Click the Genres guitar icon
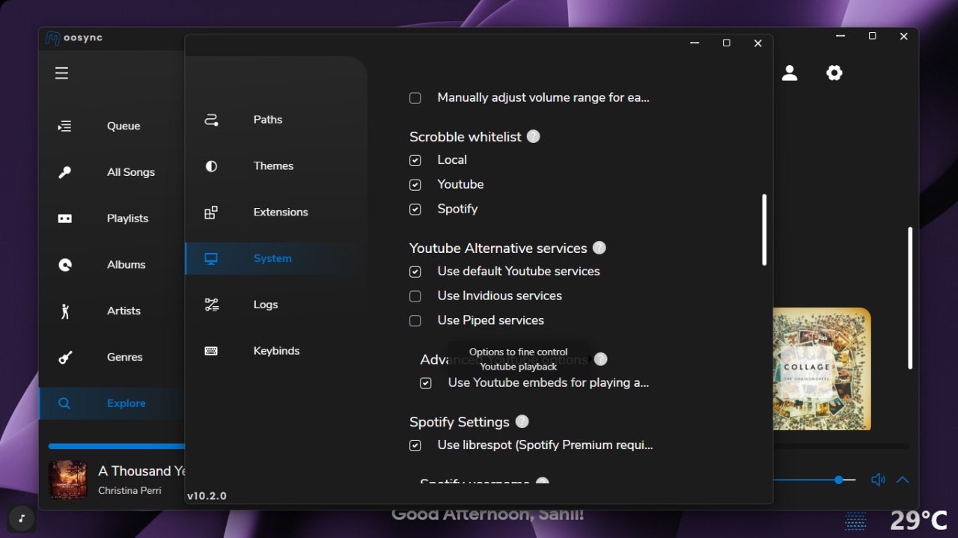958x538 pixels. [65, 357]
